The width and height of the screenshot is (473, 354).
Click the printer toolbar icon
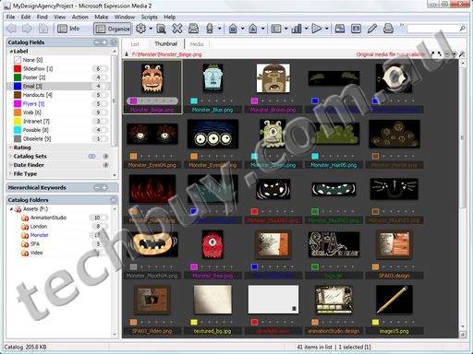[388, 29]
